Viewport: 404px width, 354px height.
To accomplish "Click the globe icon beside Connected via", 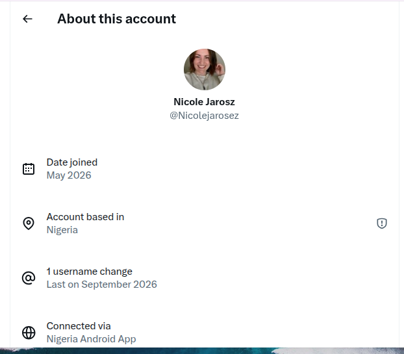I will [x=29, y=333].
